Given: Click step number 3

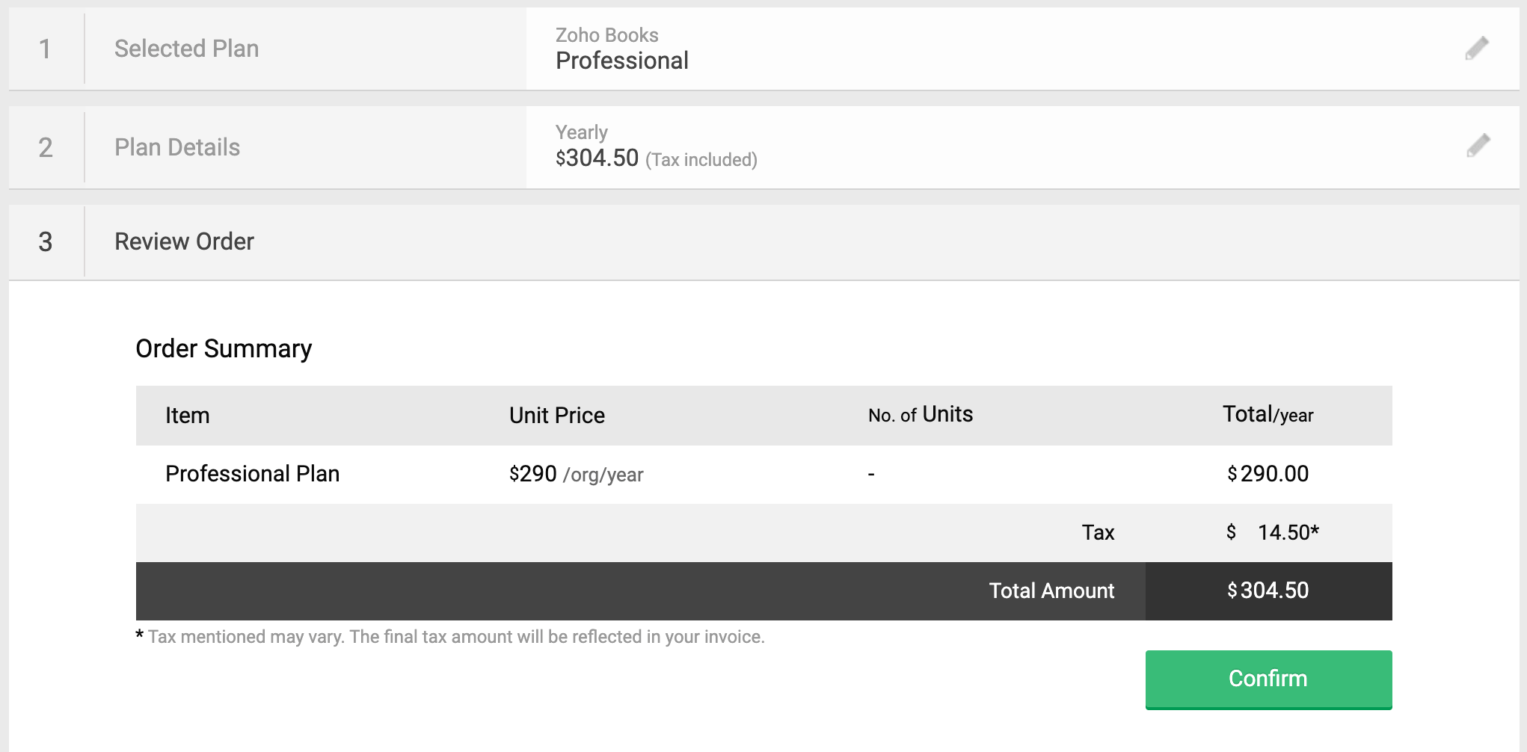Looking at the screenshot, I should coord(46,241).
